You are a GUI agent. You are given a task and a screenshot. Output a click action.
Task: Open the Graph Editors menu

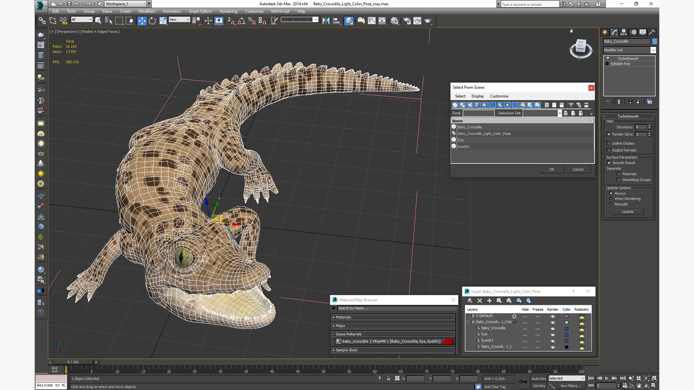tap(200, 12)
